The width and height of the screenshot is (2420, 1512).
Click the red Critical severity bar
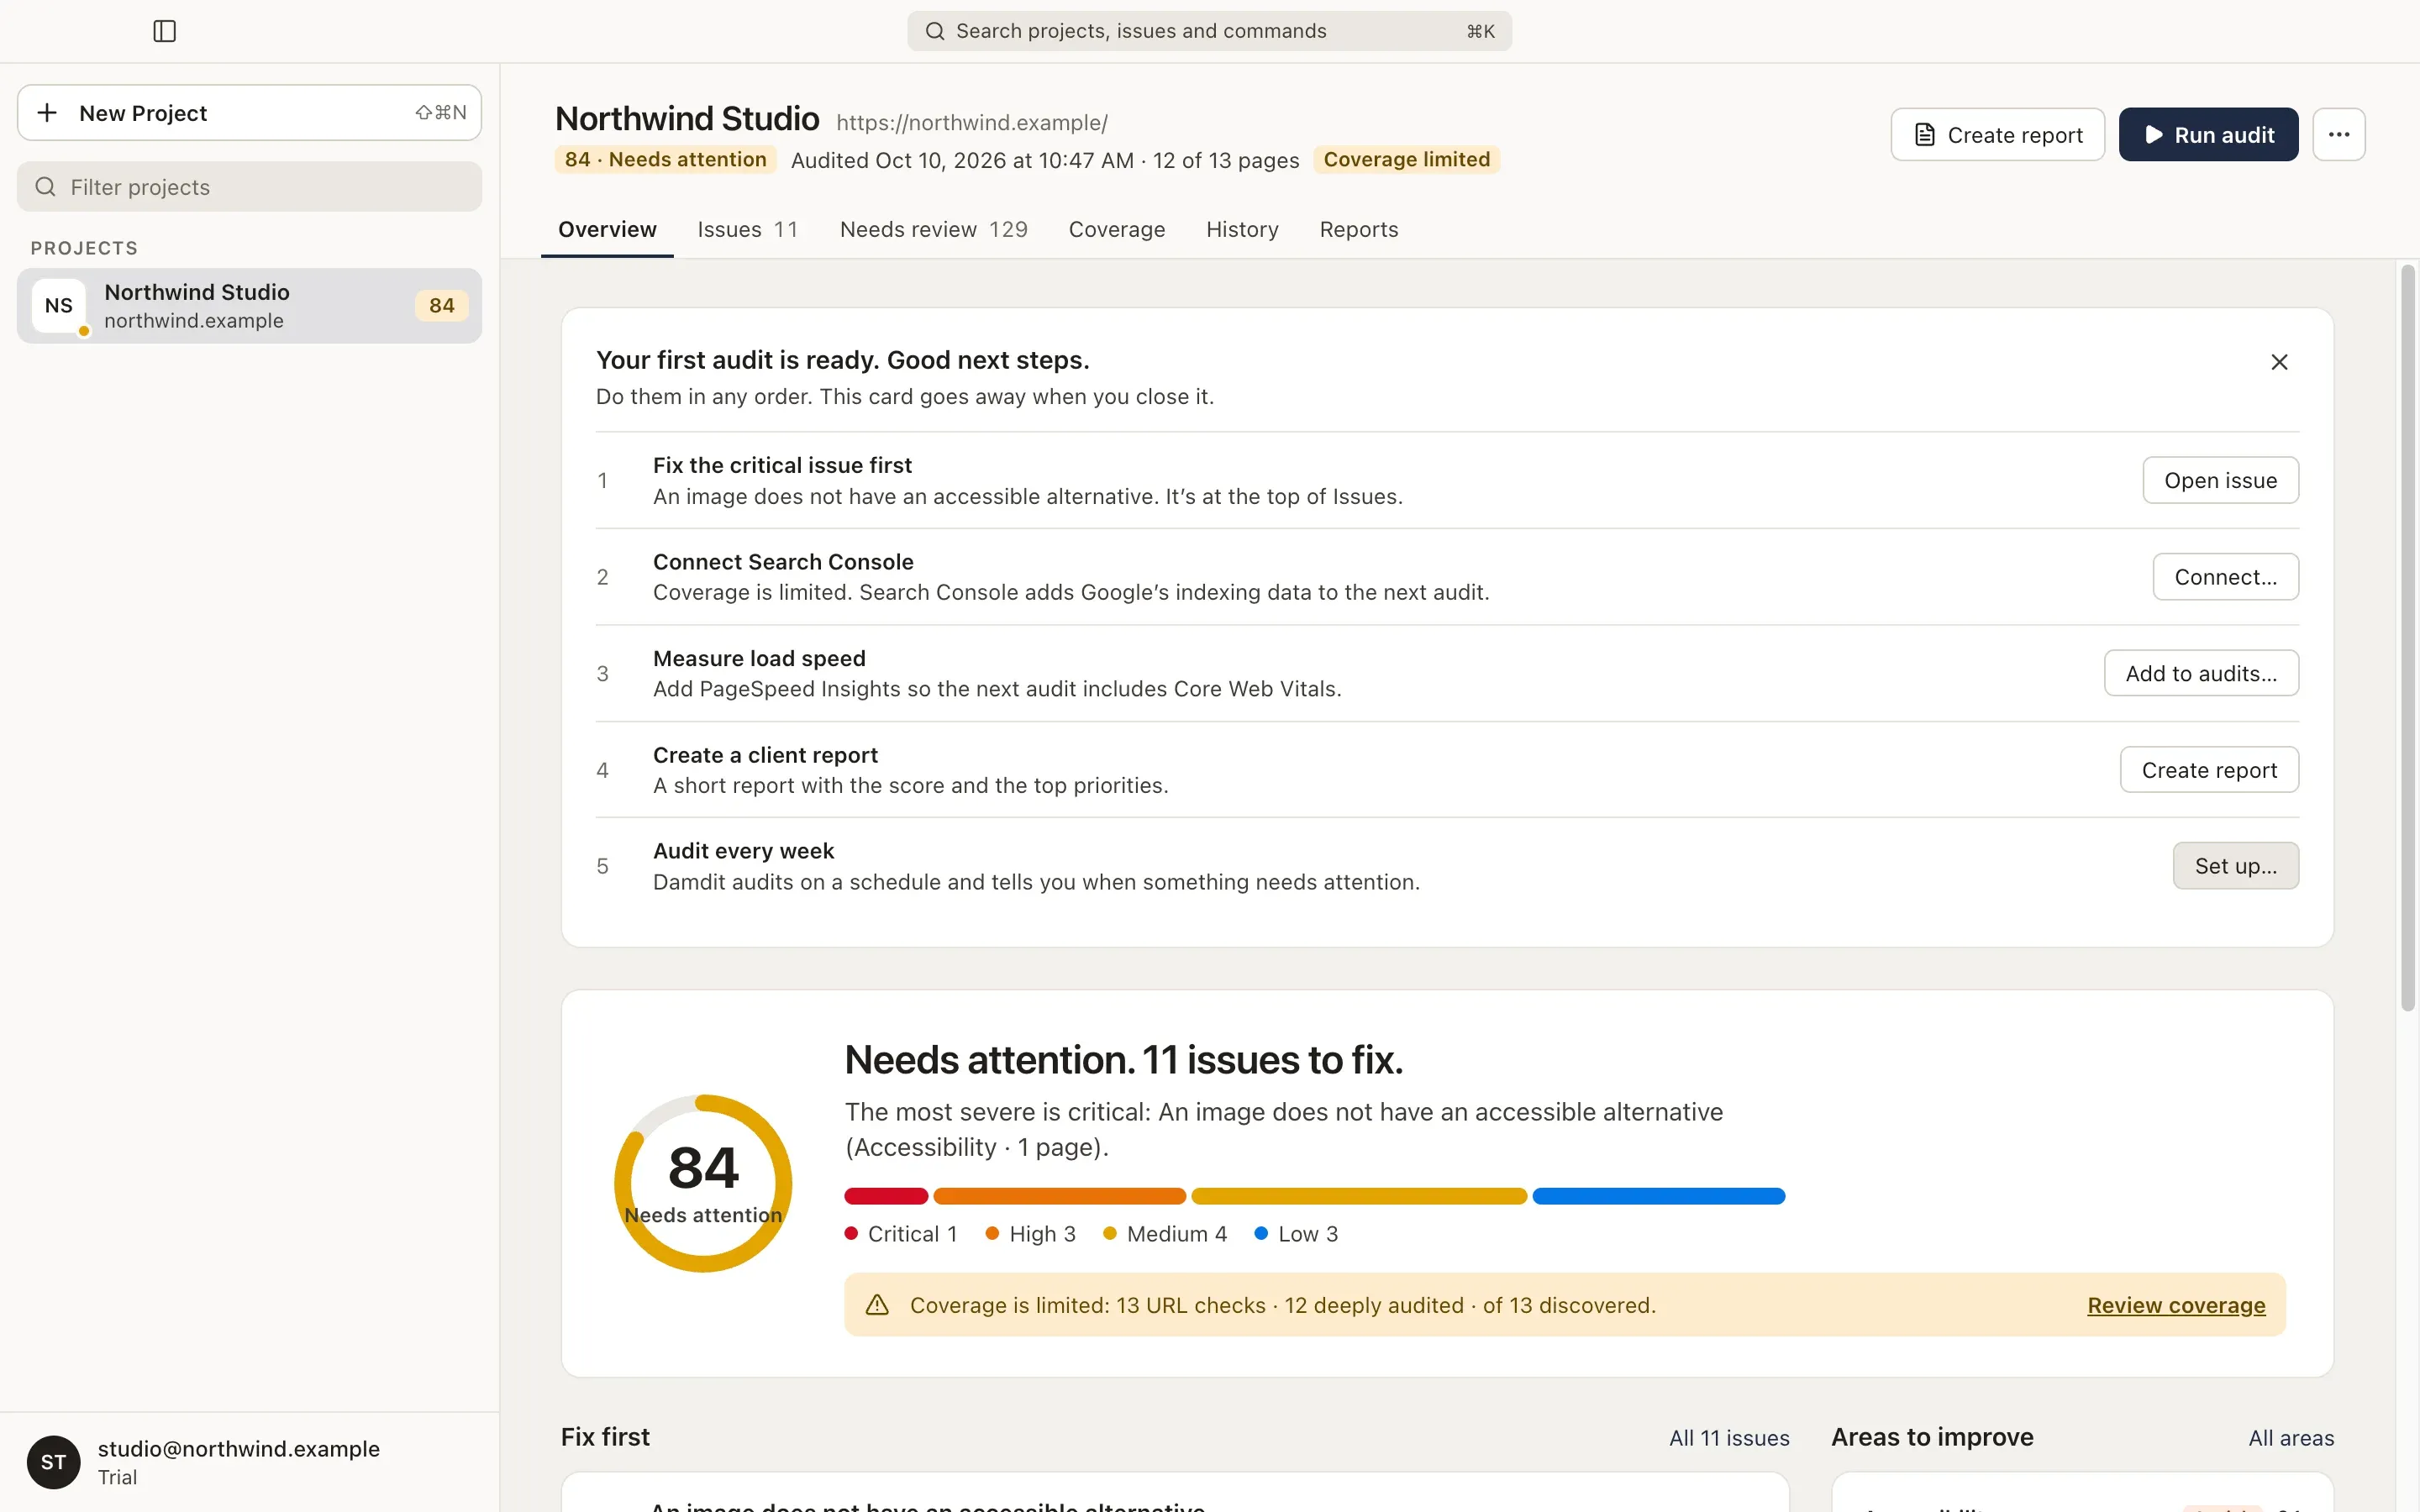coord(886,1196)
